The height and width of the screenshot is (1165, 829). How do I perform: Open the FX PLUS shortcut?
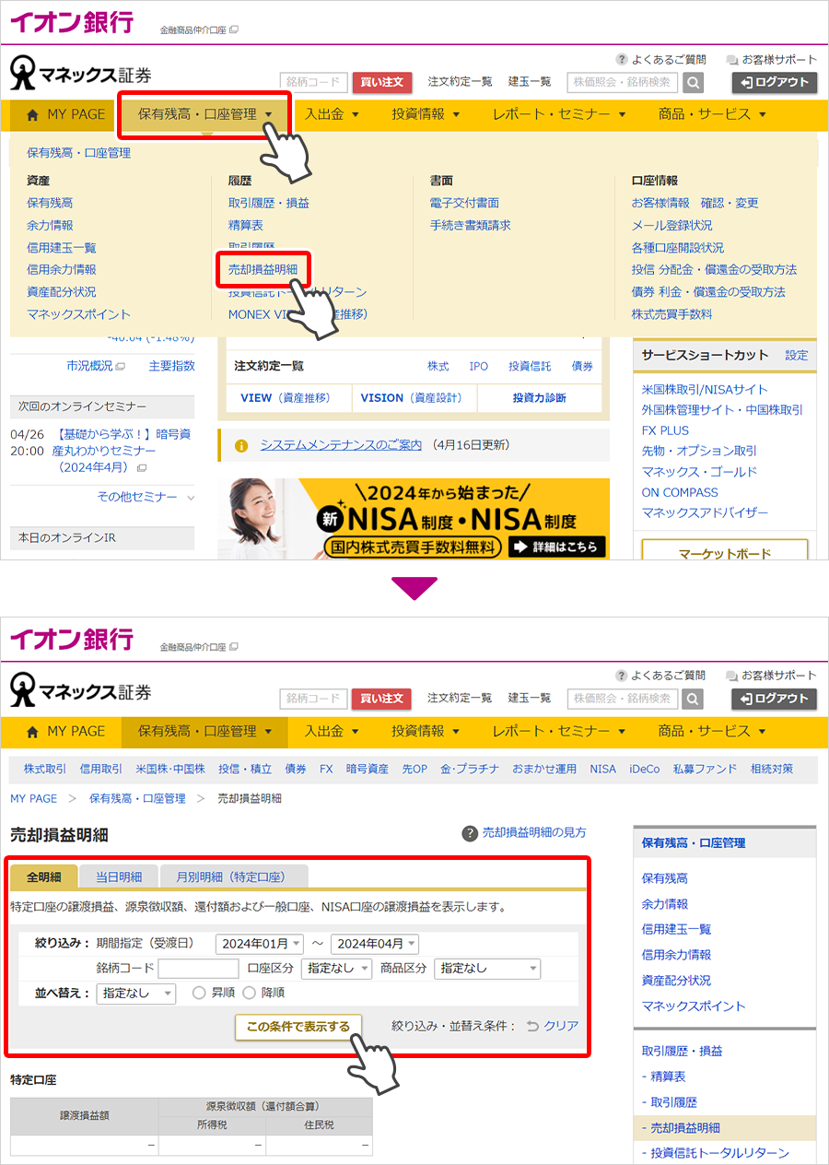(665, 430)
